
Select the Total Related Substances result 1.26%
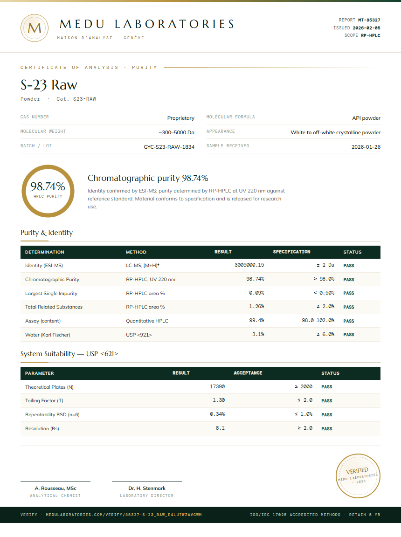256,306
